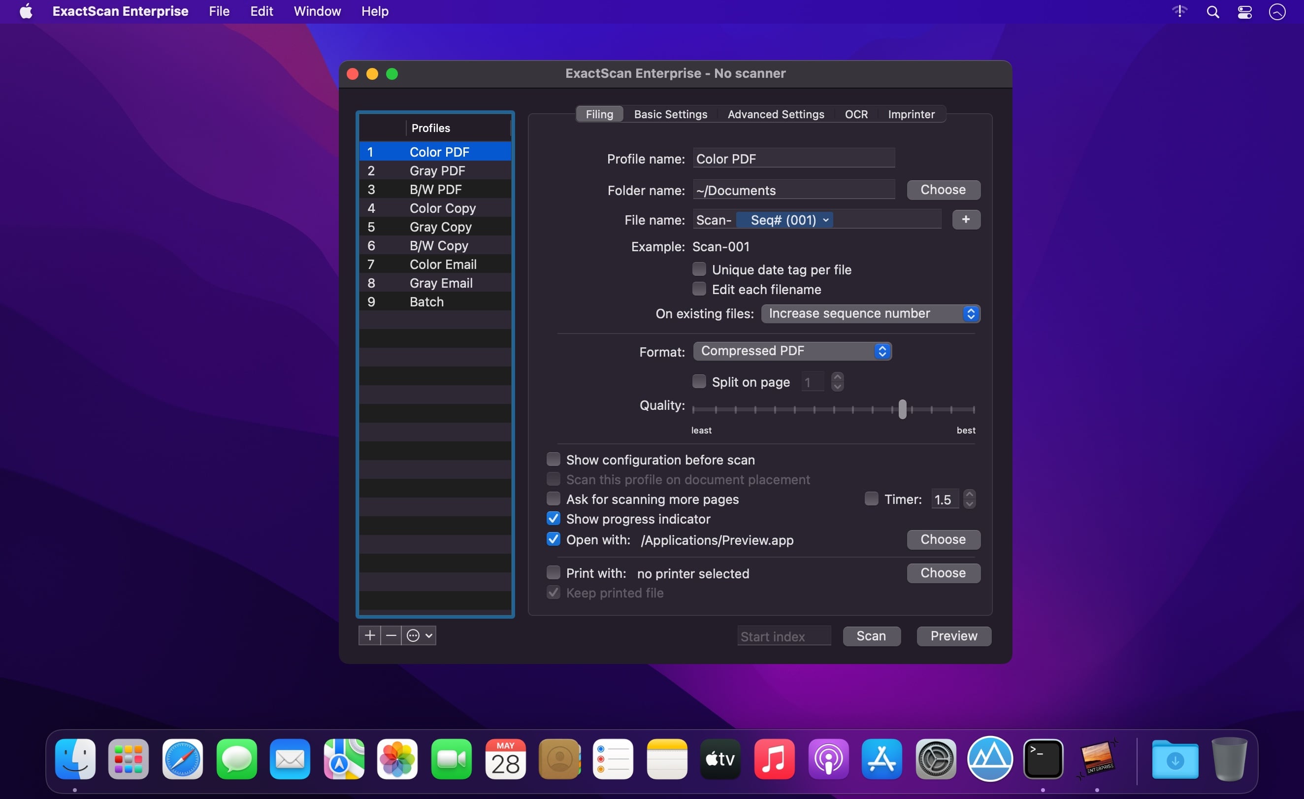Open ExactScan Enterprise icon in the Dock
The height and width of the screenshot is (799, 1304).
1097,759
